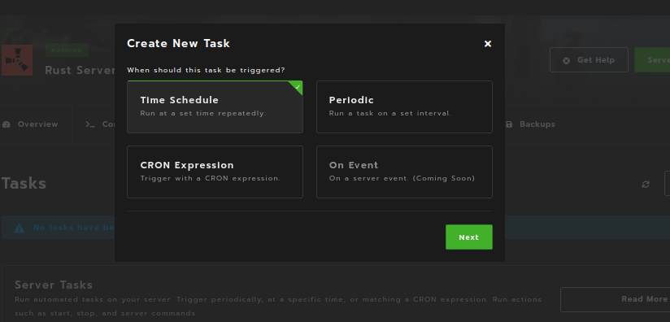The width and height of the screenshot is (670, 322).
Task: Refresh the tasks list icon
Action: tap(646, 185)
